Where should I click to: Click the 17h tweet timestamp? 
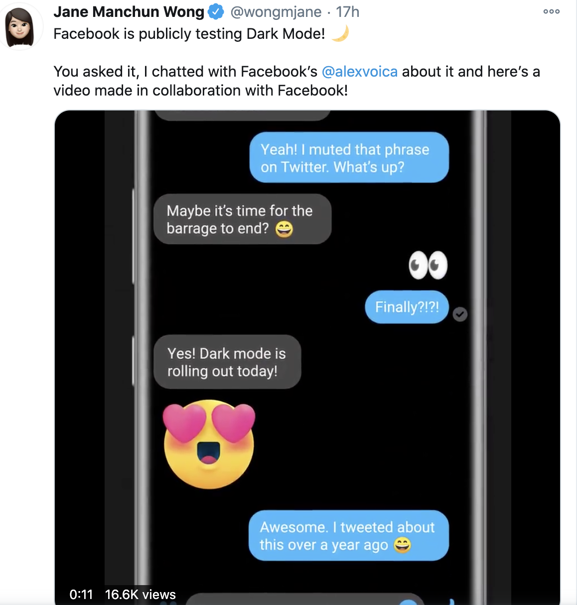(347, 12)
